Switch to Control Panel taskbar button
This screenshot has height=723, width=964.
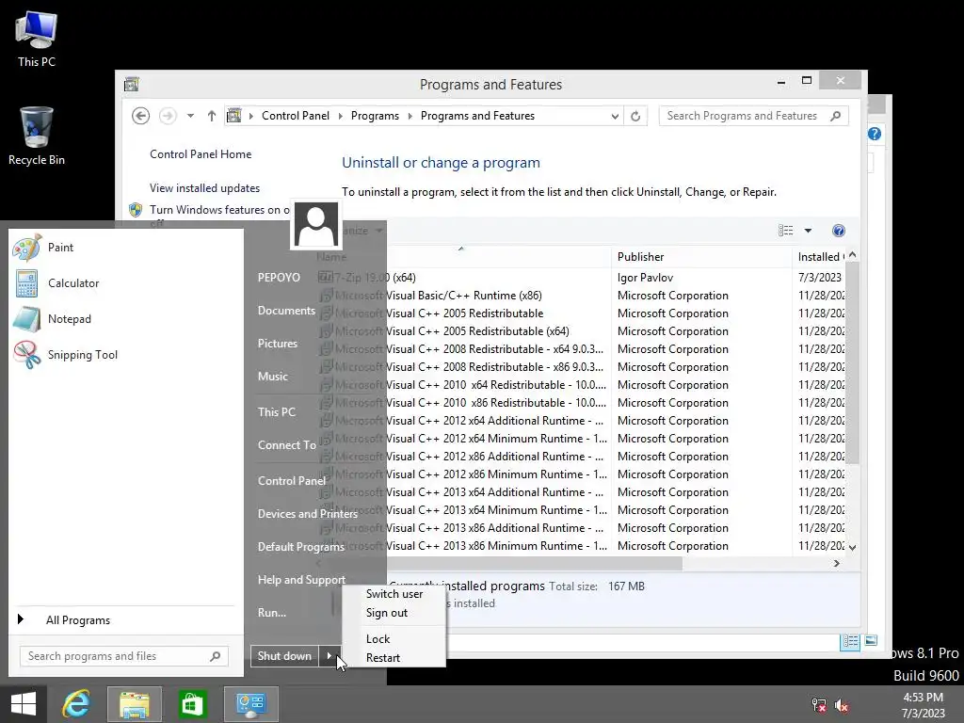250,704
